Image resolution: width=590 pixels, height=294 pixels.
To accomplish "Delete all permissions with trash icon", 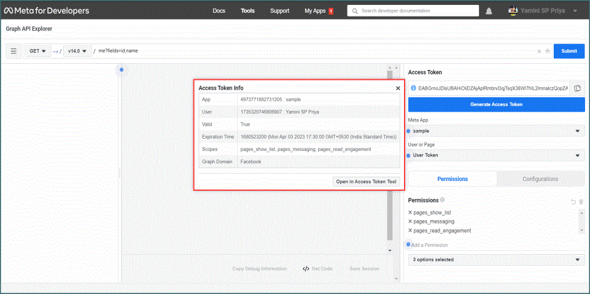I will 581,201.
